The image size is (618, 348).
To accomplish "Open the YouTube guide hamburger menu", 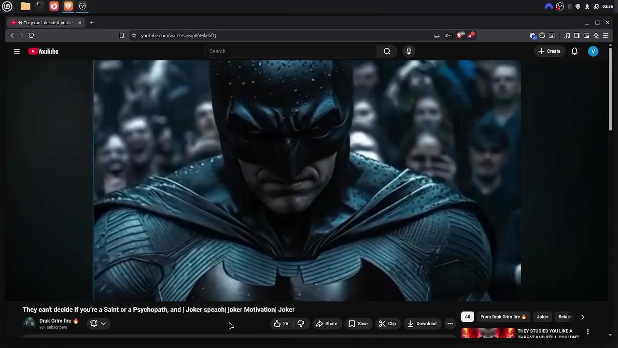I will (x=16, y=51).
